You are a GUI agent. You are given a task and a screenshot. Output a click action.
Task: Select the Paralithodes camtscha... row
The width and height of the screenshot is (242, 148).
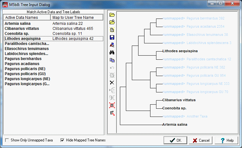(27, 44)
